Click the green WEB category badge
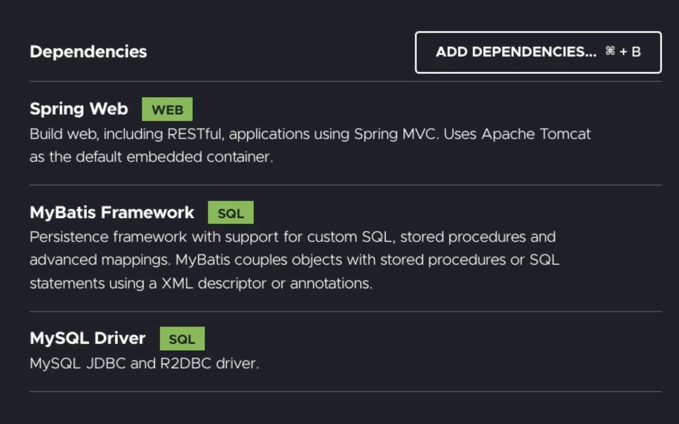The height and width of the screenshot is (424, 679). pyautogui.click(x=167, y=110)
